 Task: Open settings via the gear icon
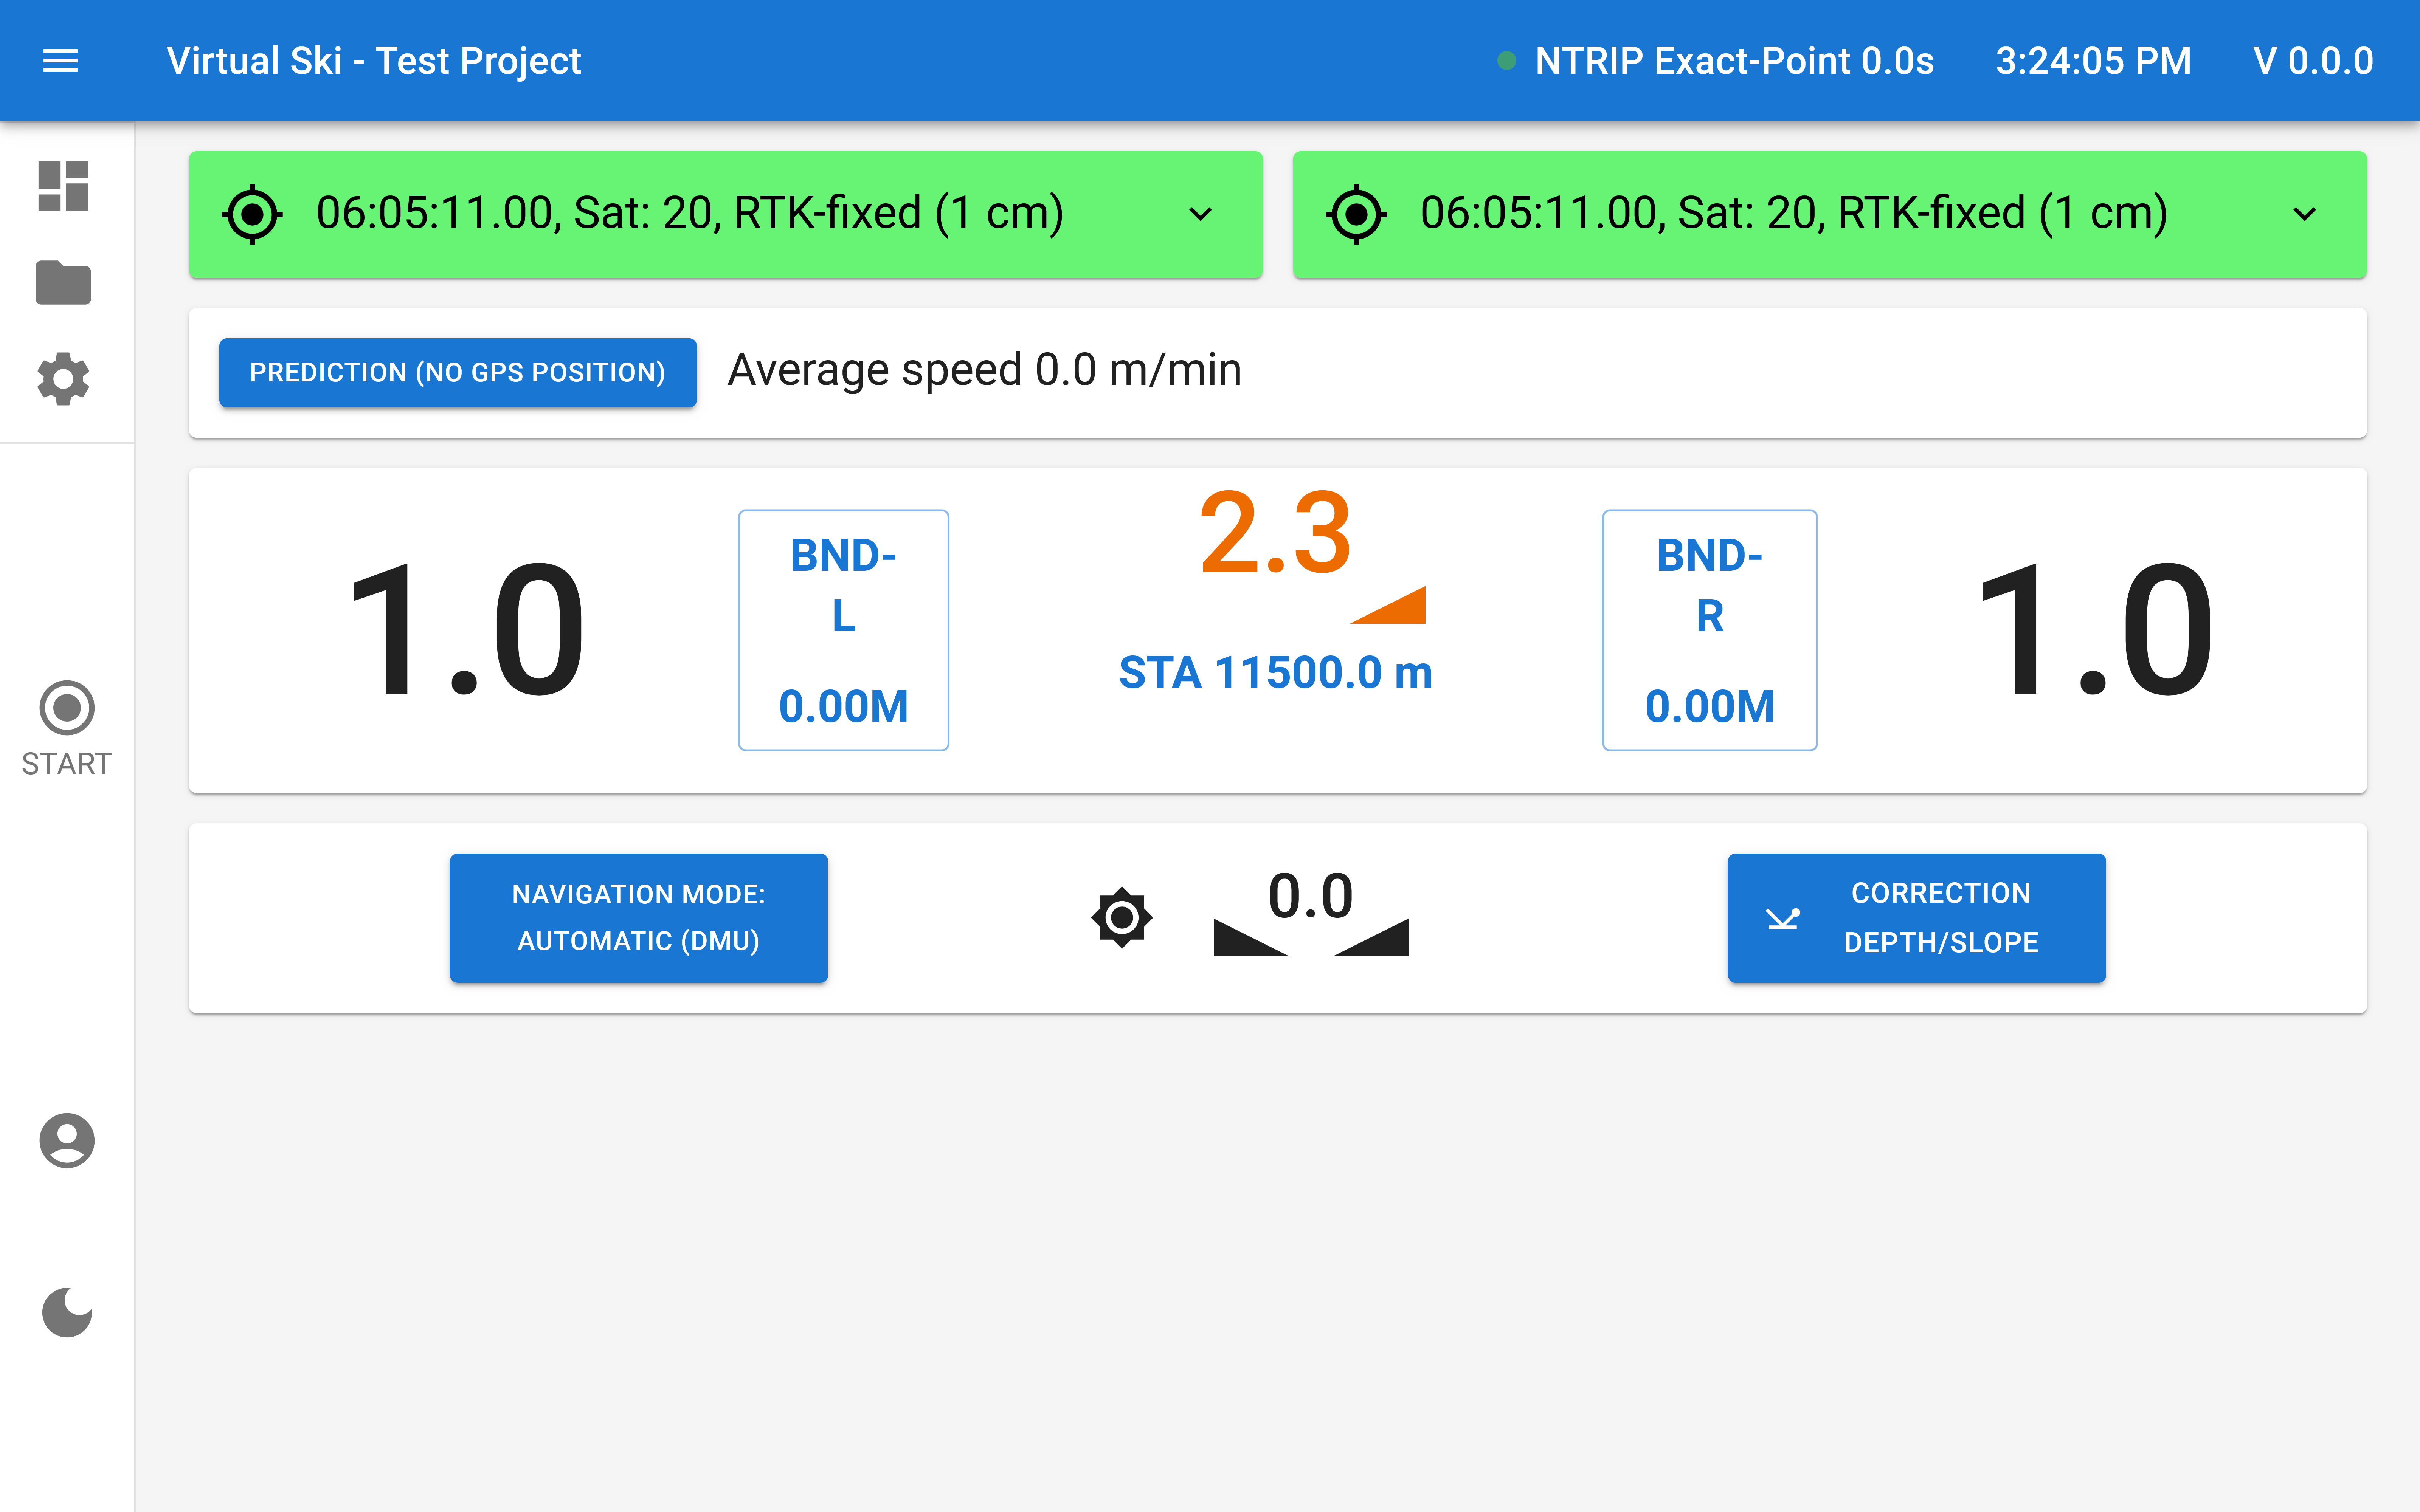63,379
